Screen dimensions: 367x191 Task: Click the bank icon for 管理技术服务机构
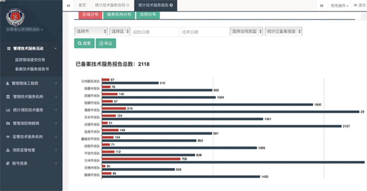point(8,96)
